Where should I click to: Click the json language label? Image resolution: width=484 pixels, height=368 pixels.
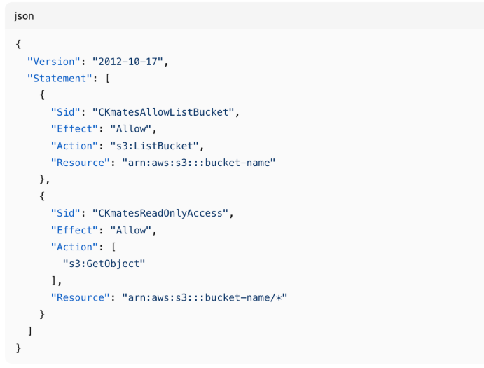(x=24, y=16)
